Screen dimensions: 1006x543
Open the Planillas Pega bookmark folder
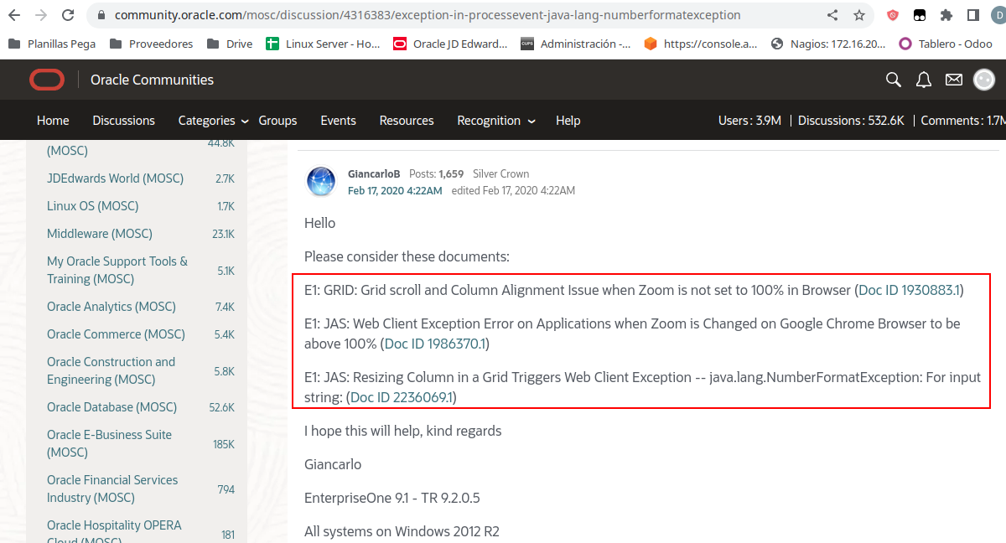click(x=53, y=44)
